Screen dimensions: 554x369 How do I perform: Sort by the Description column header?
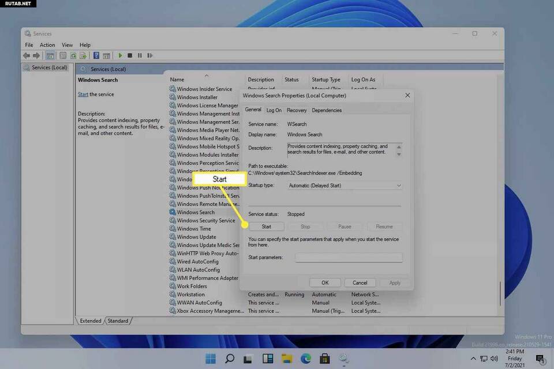coord(261,80)
